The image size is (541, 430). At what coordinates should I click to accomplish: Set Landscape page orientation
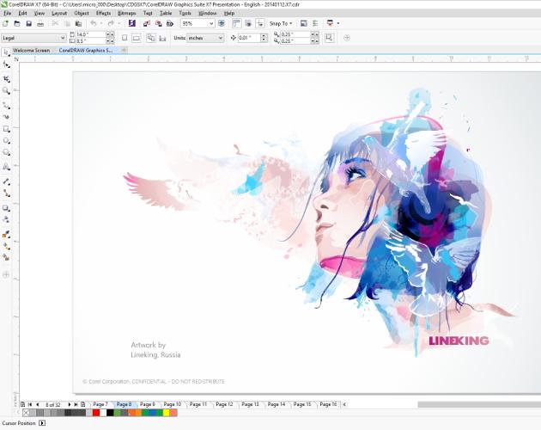[137, 38]
